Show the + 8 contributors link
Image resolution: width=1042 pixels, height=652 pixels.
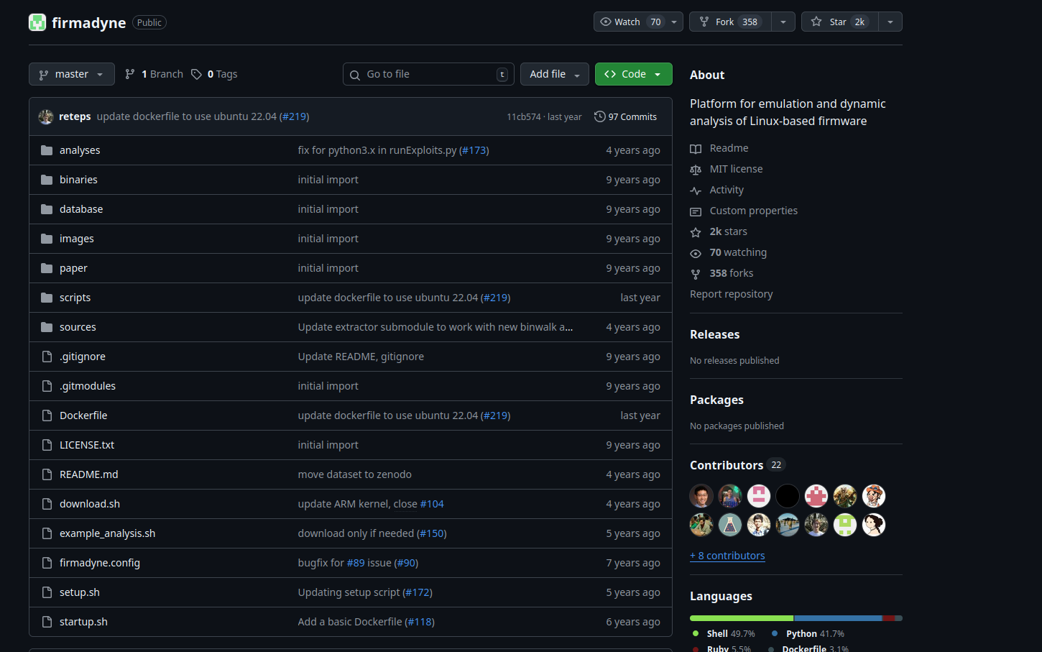pyautogui.click(x=727, y=556)
